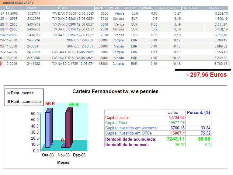The image size is (233, 175).
Task: Click euros value 5.689,82
Action: (221, 46)
